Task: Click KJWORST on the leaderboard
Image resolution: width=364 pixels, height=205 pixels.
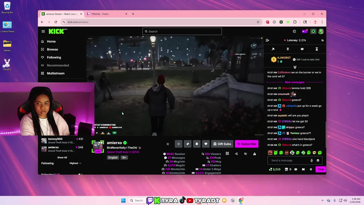Action: point(284,58)
